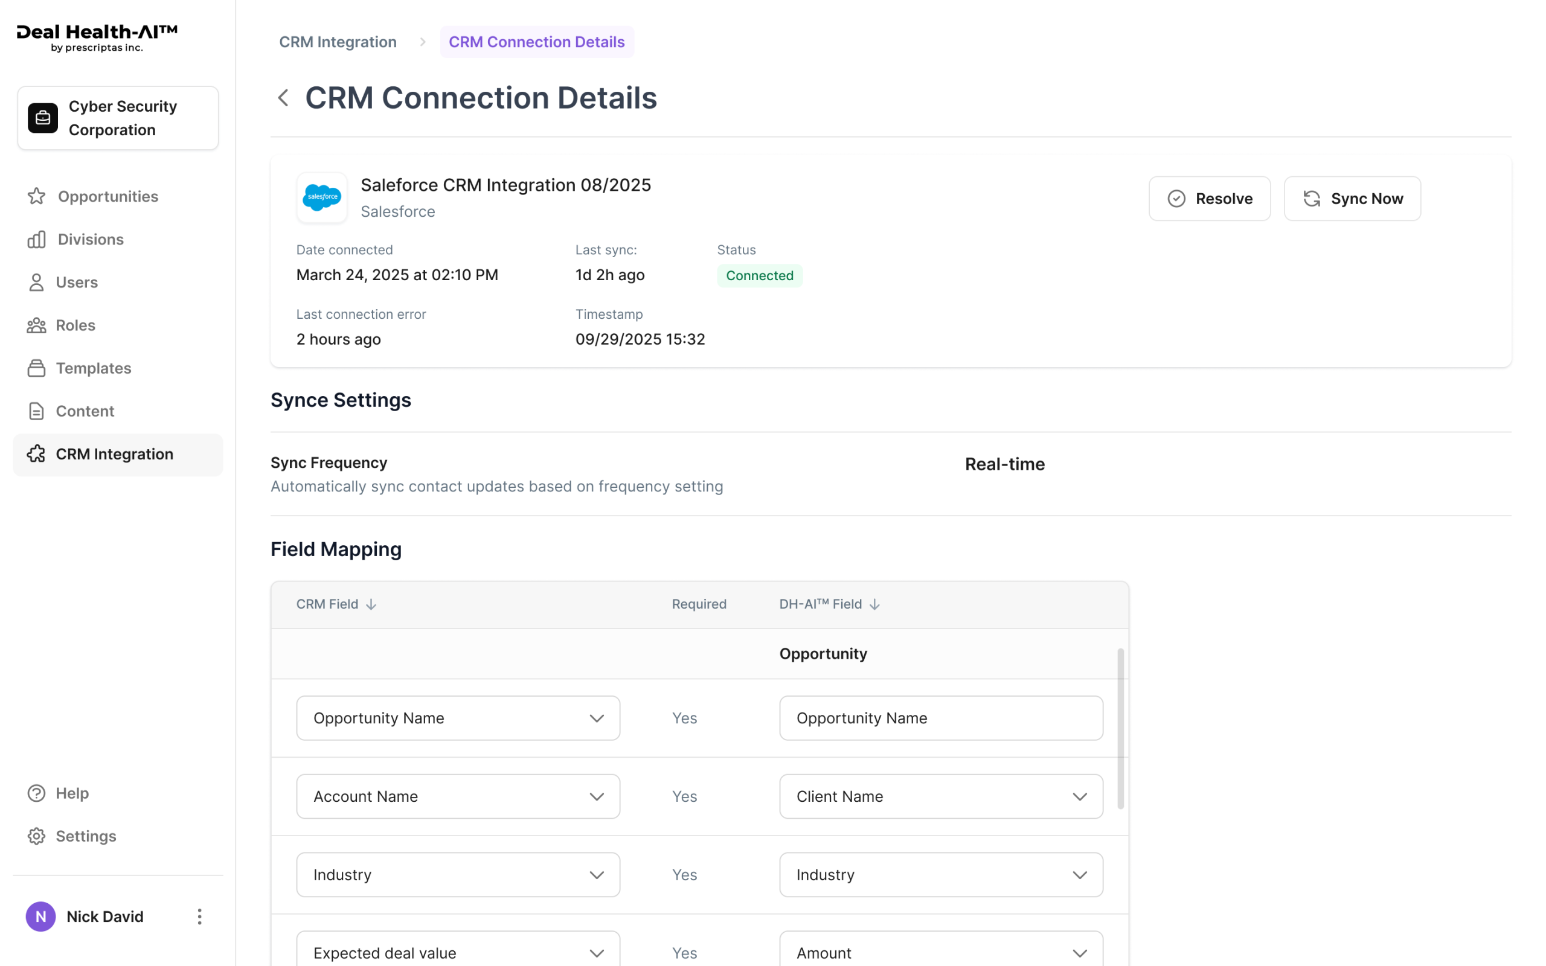This screenshot has width=1546, height=966.
Task: Click the field mapping table scrollbar
Action: point(1120,728)
